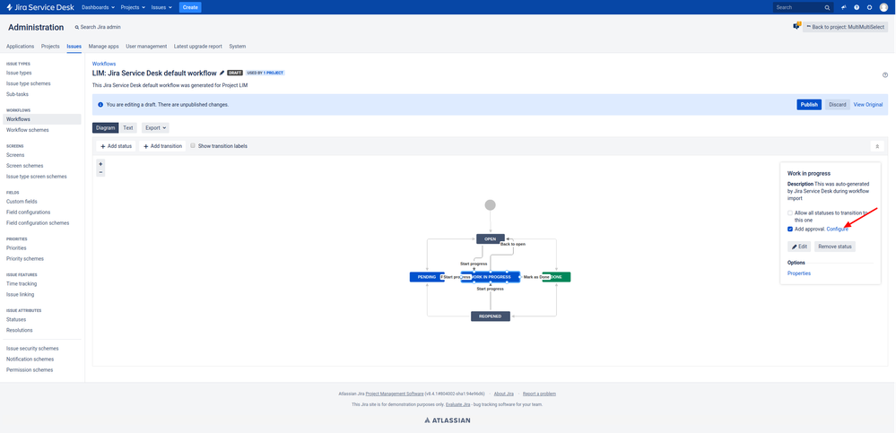Screen dimensions: 896x433
Task: Open the settings gear menu
Action: [x=870, y=7]
